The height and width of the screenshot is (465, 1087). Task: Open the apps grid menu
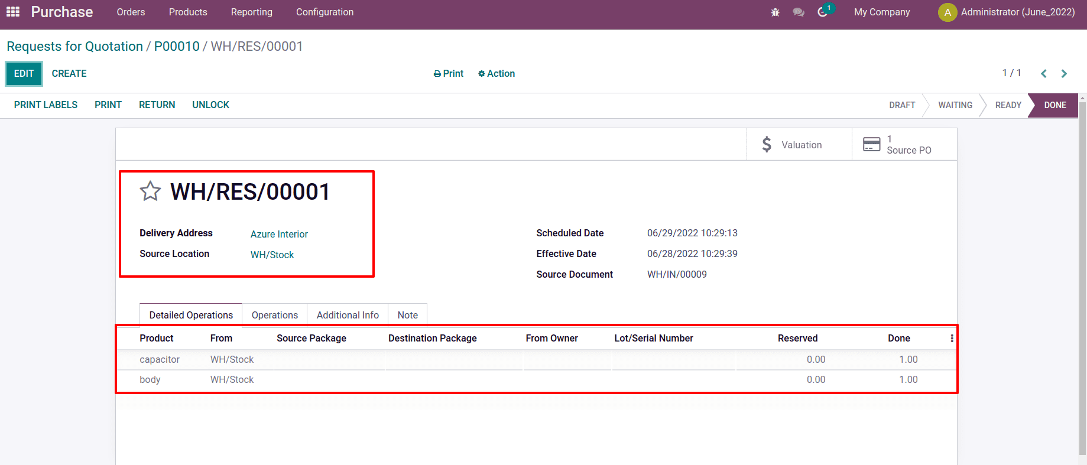tap(13, 12)
